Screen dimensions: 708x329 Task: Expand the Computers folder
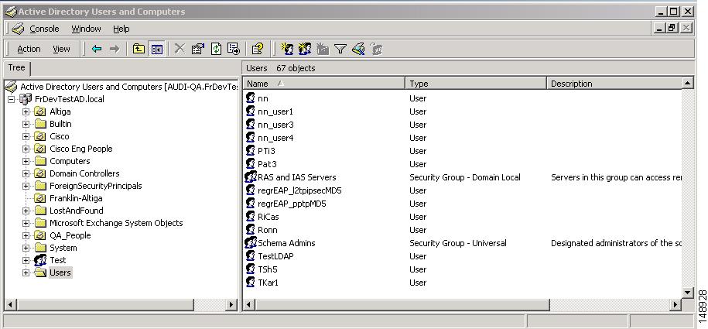(x=26, y=161)
